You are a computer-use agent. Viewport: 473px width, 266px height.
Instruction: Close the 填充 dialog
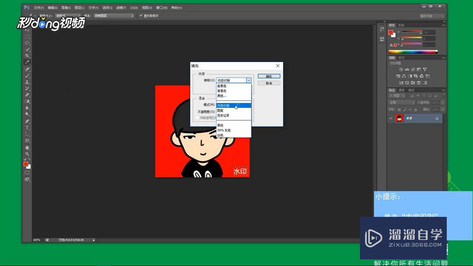(x=278, y=66)
